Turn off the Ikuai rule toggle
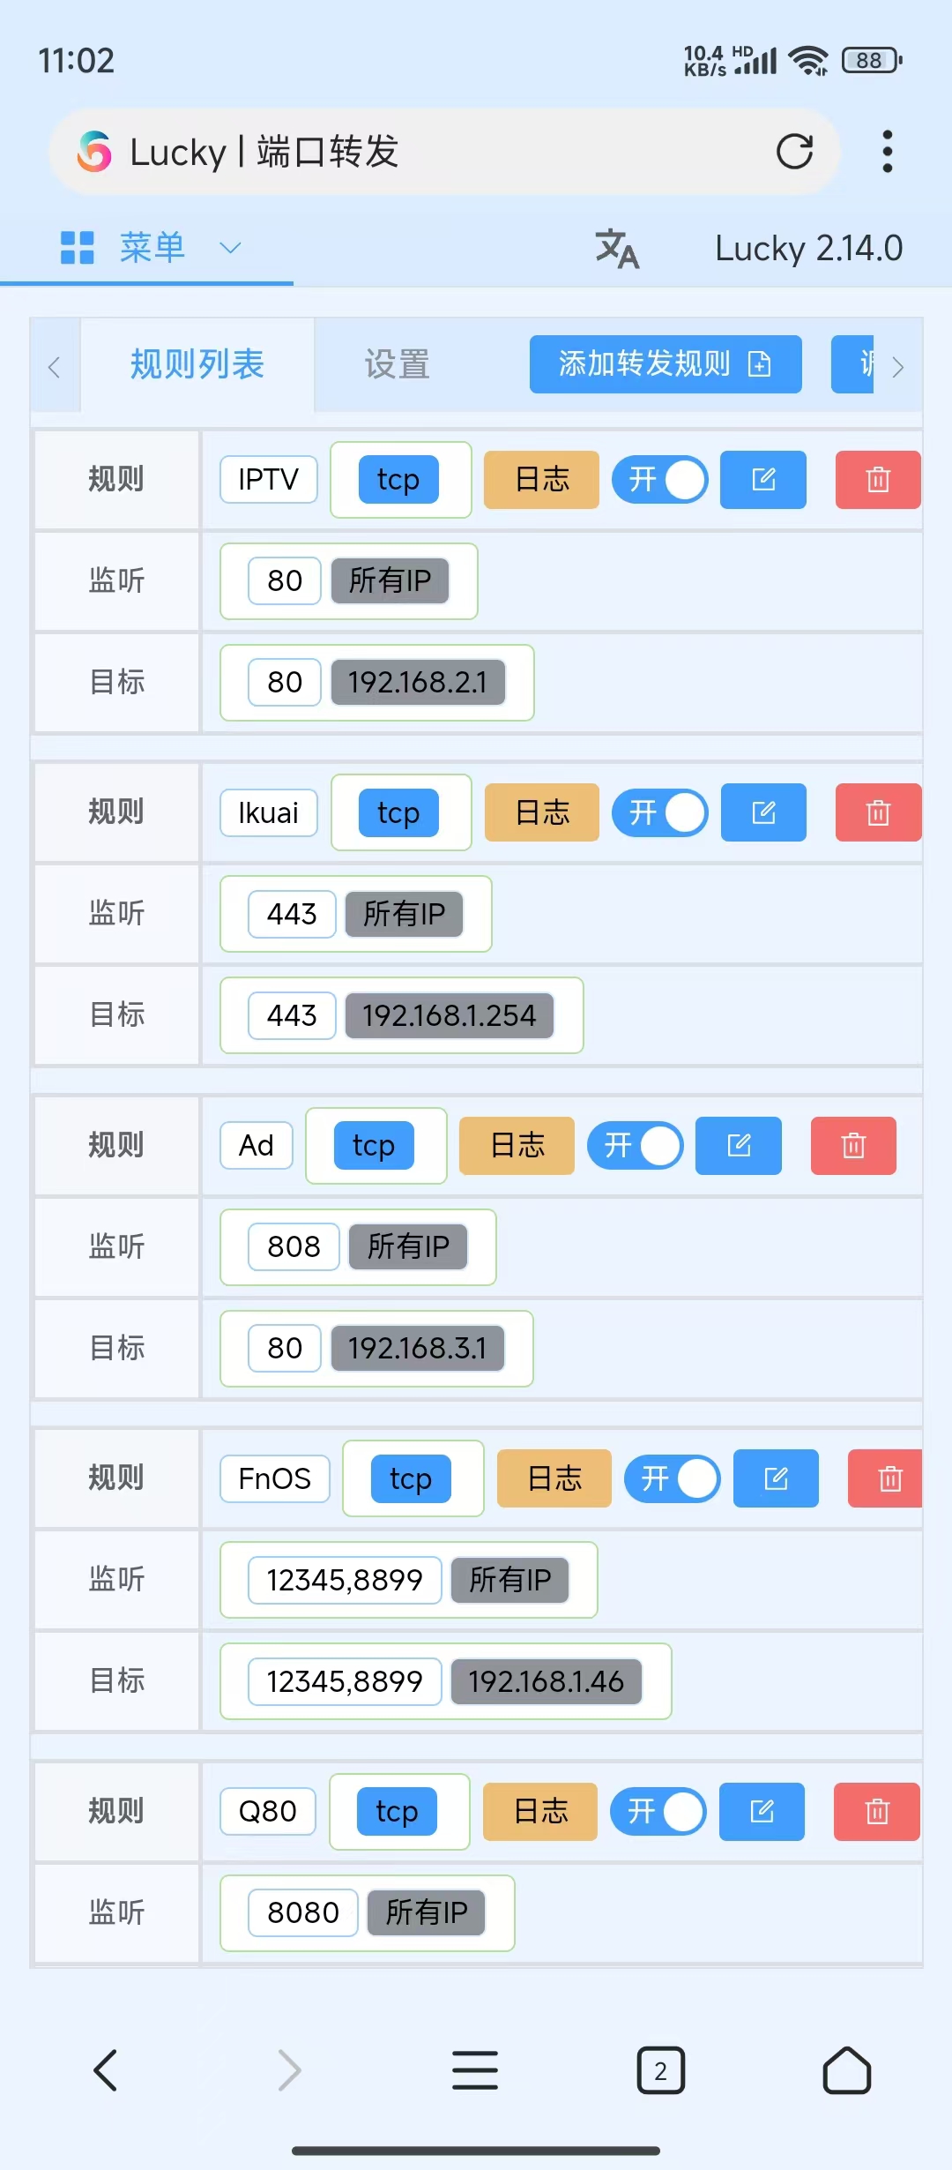The width and height of the screenshot is (952, 2170). [x=659, y=812]
